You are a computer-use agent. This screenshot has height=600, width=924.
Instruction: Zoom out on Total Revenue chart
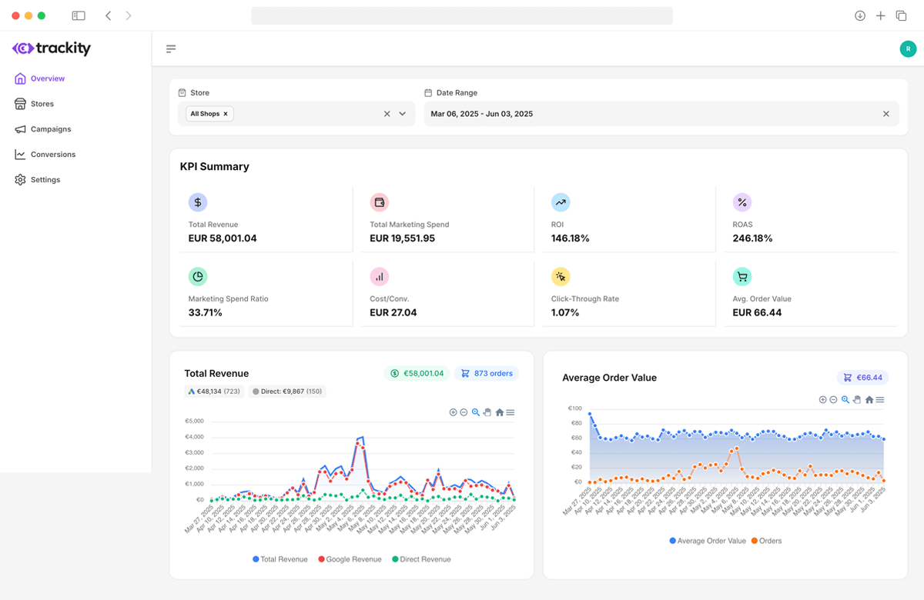[x=464, y=413]
